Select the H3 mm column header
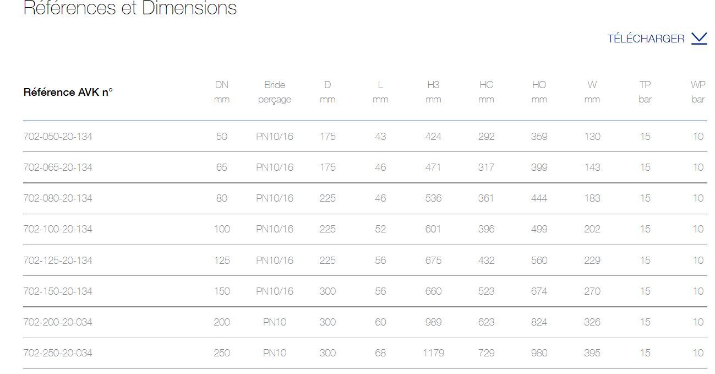Viewport: 715px width, 374px height. (x=433, y=92)
